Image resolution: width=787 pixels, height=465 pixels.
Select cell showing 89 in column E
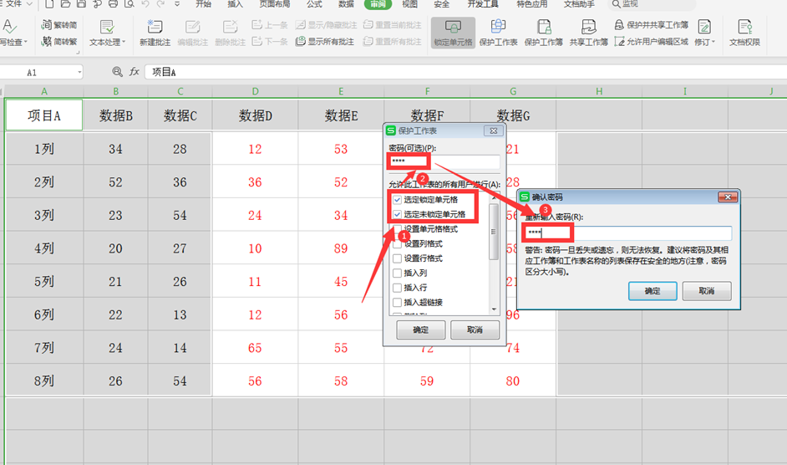tap(341, 248)
